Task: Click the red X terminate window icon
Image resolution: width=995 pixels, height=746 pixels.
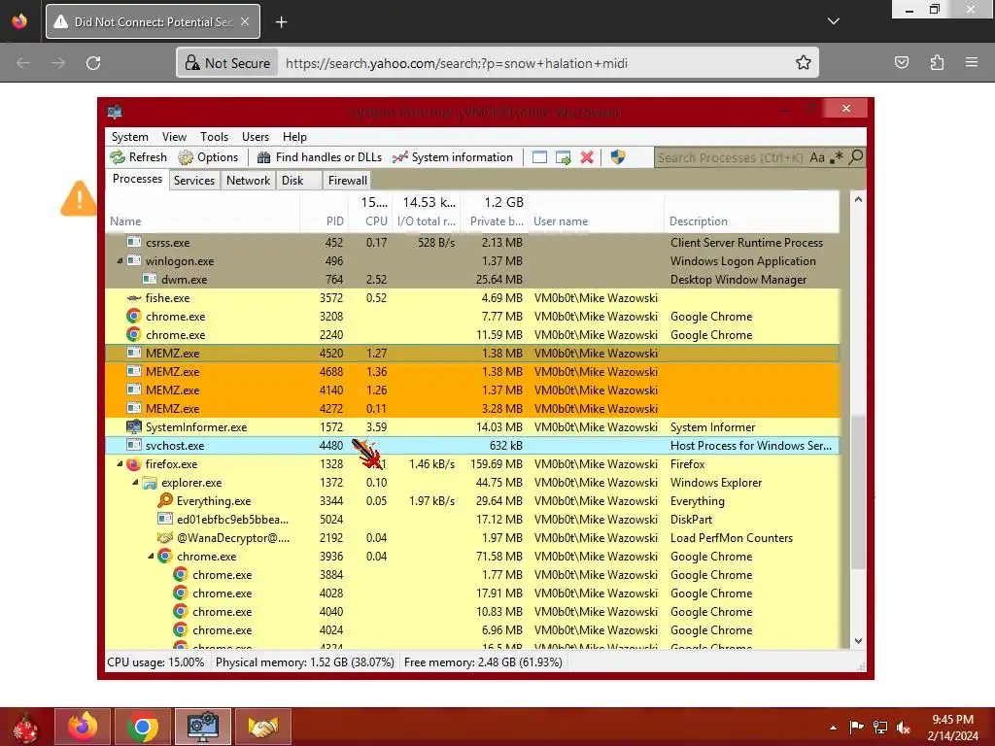Action: point(587,157)
